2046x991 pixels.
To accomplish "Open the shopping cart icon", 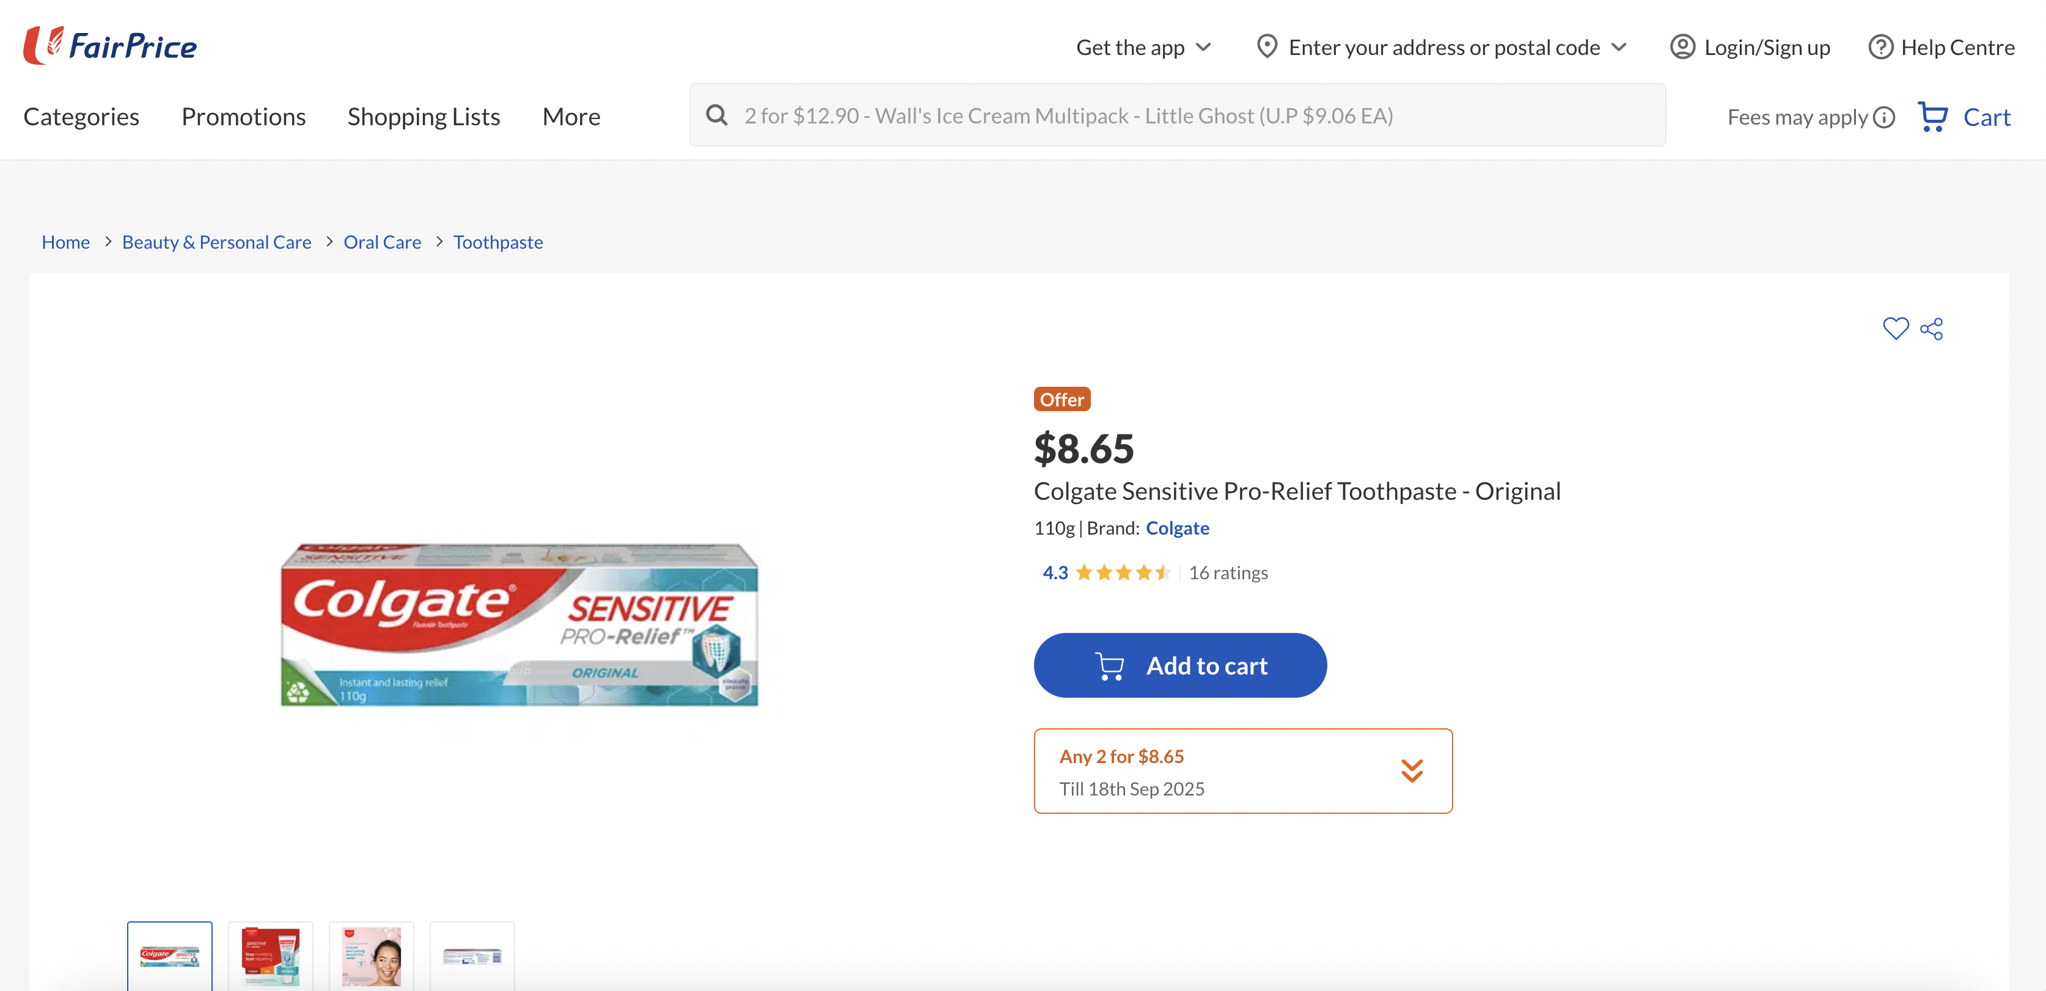I will (1932, 117).
